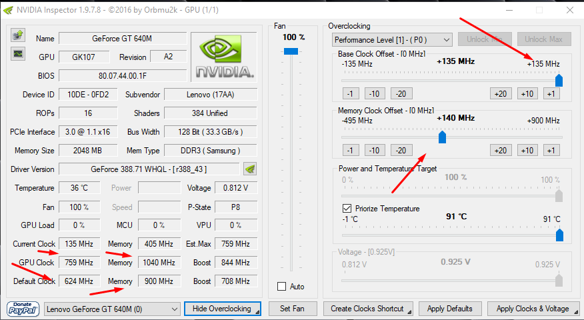This screenshot has height=320, width=584.
Task: Click the Apply Defaults button
Action: pyautogui.click(x=450, y=309)
